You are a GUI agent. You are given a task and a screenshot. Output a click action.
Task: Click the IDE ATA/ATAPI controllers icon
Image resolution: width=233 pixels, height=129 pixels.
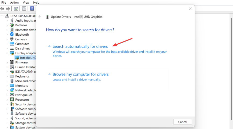click(x=12, y=72)
